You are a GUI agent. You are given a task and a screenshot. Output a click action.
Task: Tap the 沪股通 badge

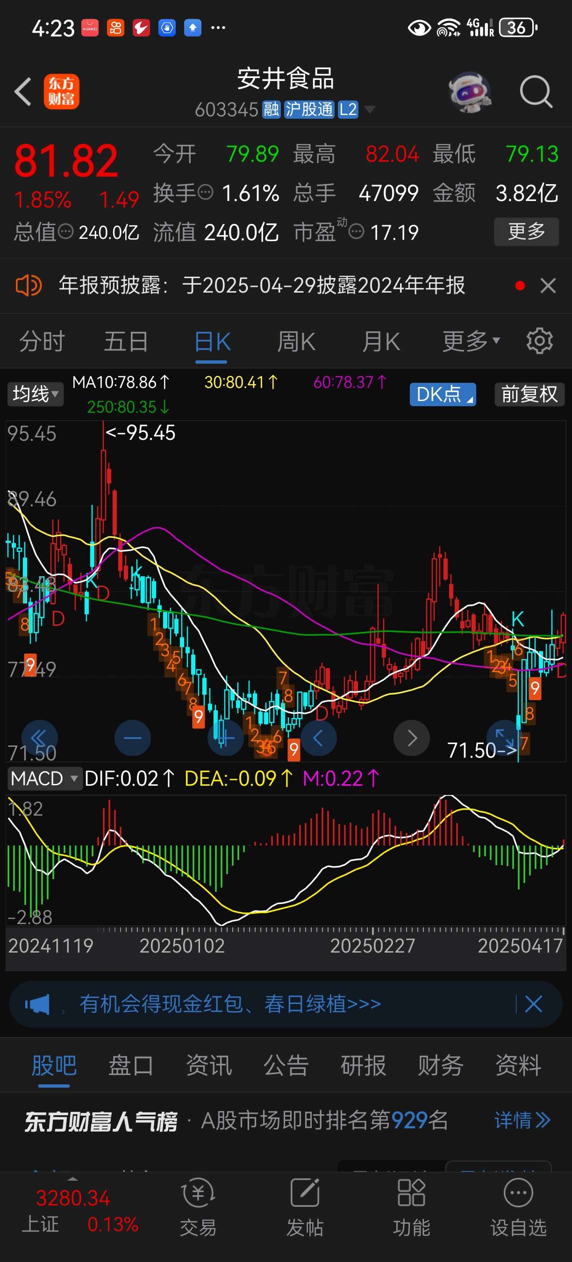[309, 109]
